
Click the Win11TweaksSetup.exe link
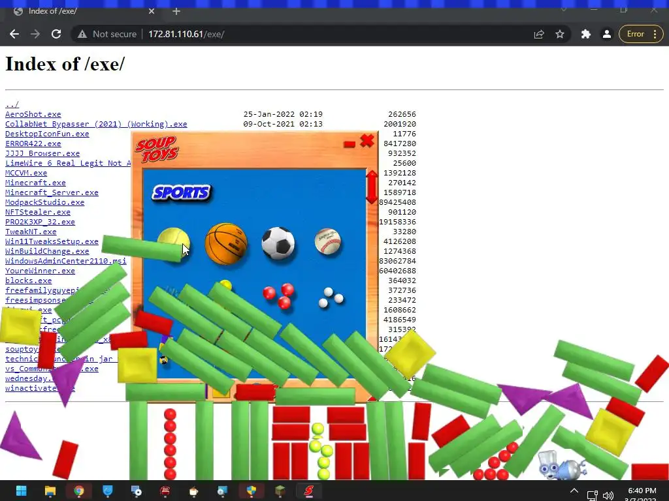52,241
